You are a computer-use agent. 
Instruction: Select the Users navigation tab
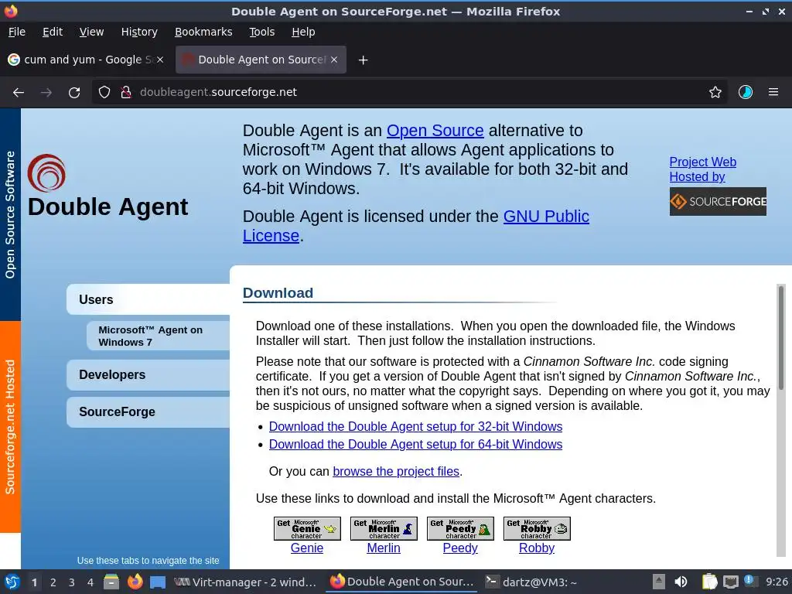click(x=148, y=299)
